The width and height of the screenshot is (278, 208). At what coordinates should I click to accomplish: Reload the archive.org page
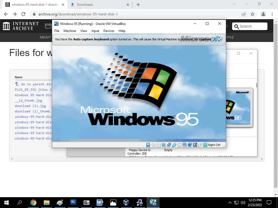click(23, 14)
